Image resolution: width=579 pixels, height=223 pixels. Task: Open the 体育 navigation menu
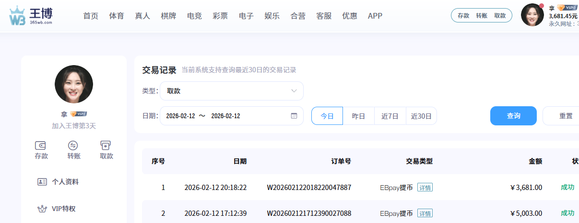click(x=117, y=16)
